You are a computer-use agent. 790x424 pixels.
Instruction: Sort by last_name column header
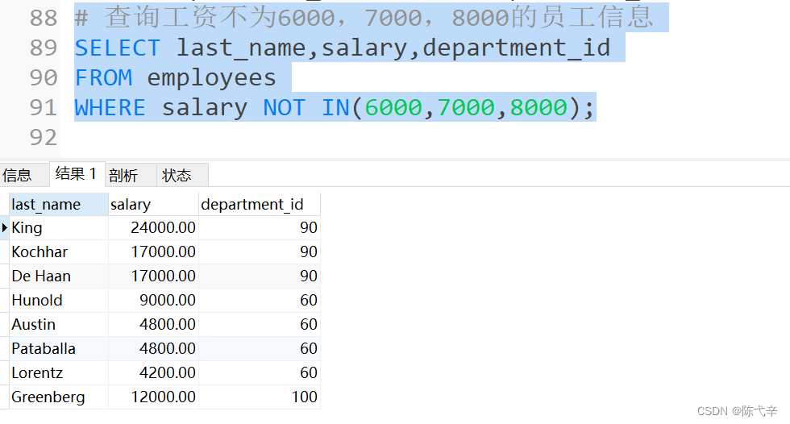tap(58, 205)
